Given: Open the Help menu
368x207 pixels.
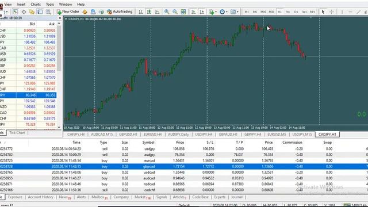Looking at the screenshot, I should (80, 4).
